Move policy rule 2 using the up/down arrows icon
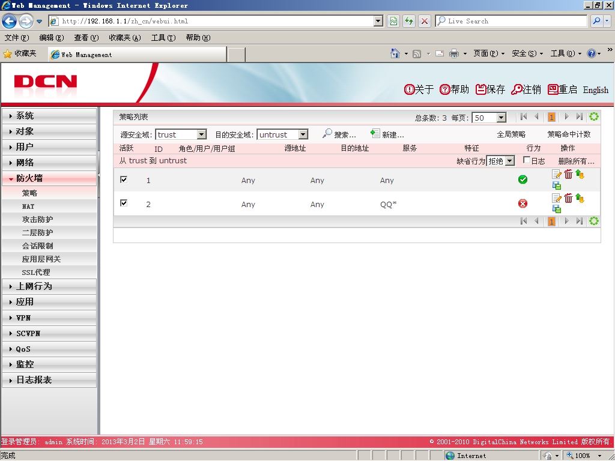 (x=580, y=198)
